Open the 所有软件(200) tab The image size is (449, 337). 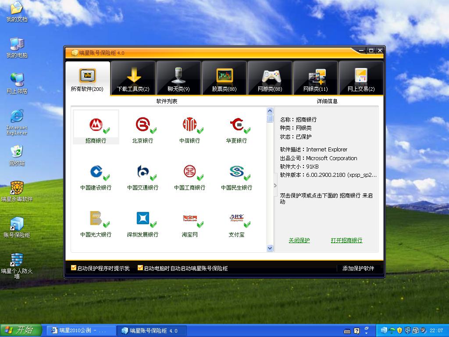point(88,78)
